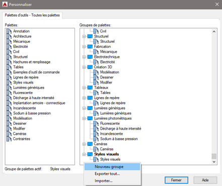The width and height of the screenshot is (222, 186).
Task: Click the Hachures et remplissage palette icon
Action: tap(9, 62)
